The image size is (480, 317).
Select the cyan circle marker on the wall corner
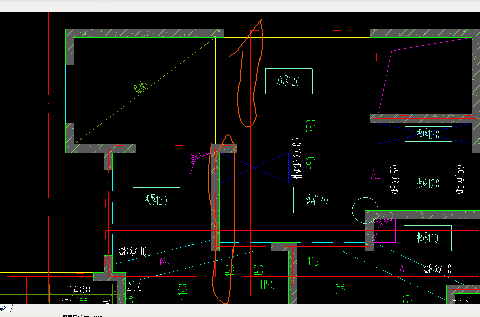point(365,210)
